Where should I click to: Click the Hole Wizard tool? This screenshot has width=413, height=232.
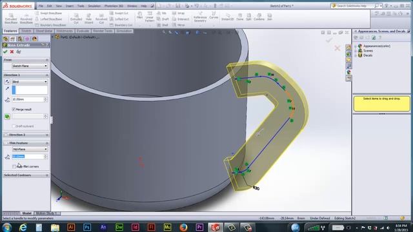[x=89, y=19]
